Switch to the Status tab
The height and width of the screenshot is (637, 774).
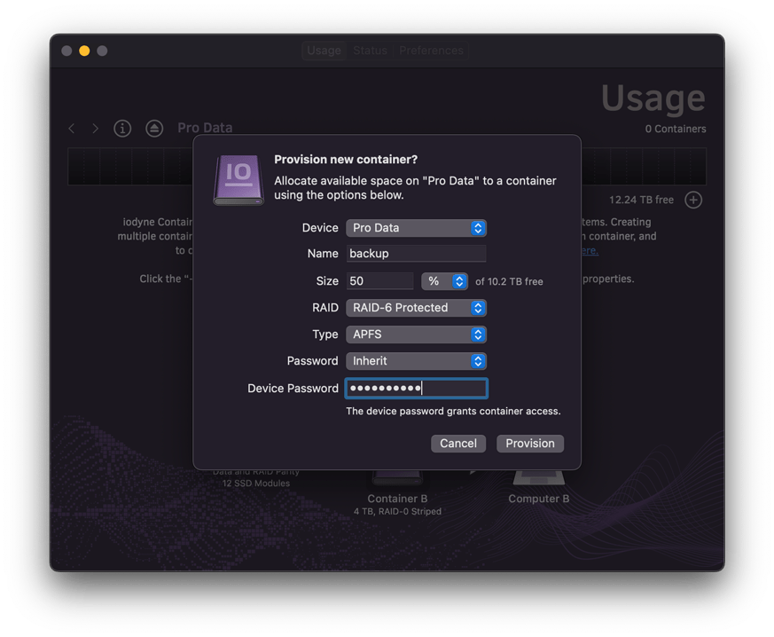[371, 51]
